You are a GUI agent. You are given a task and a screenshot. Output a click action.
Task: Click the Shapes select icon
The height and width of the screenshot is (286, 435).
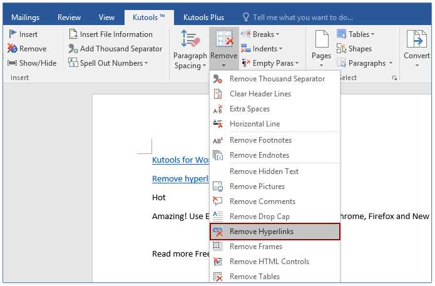(341, 49)
